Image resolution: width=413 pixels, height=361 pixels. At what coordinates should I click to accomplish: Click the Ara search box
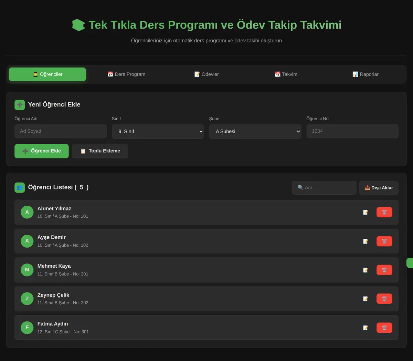click(x=324, y=188)
